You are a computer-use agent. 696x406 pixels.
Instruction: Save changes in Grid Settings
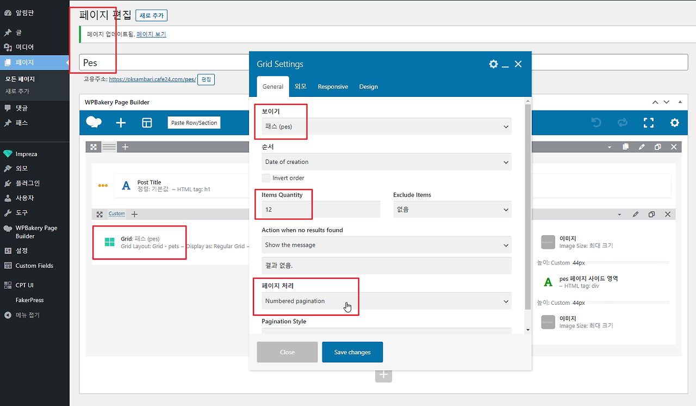pyautogui.click(x=352, y=352)
